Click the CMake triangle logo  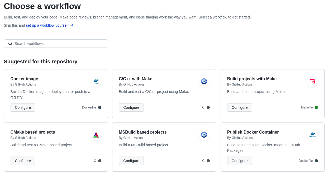point(96,135)
